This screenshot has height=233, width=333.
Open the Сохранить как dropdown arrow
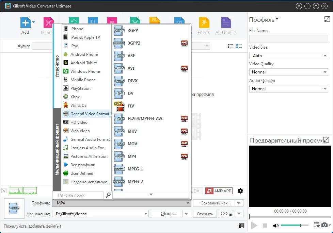click(239, 203)
